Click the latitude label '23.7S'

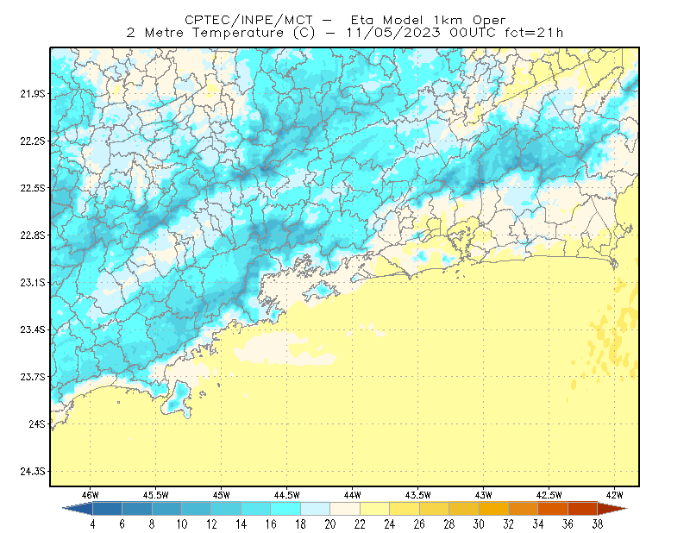pos(33,377)
